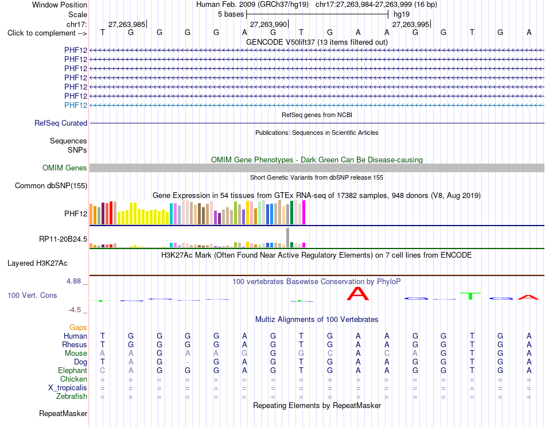
Task: Click 'Publications: Sequences in Scientific Articles' title
Action: tap(317, 133)
